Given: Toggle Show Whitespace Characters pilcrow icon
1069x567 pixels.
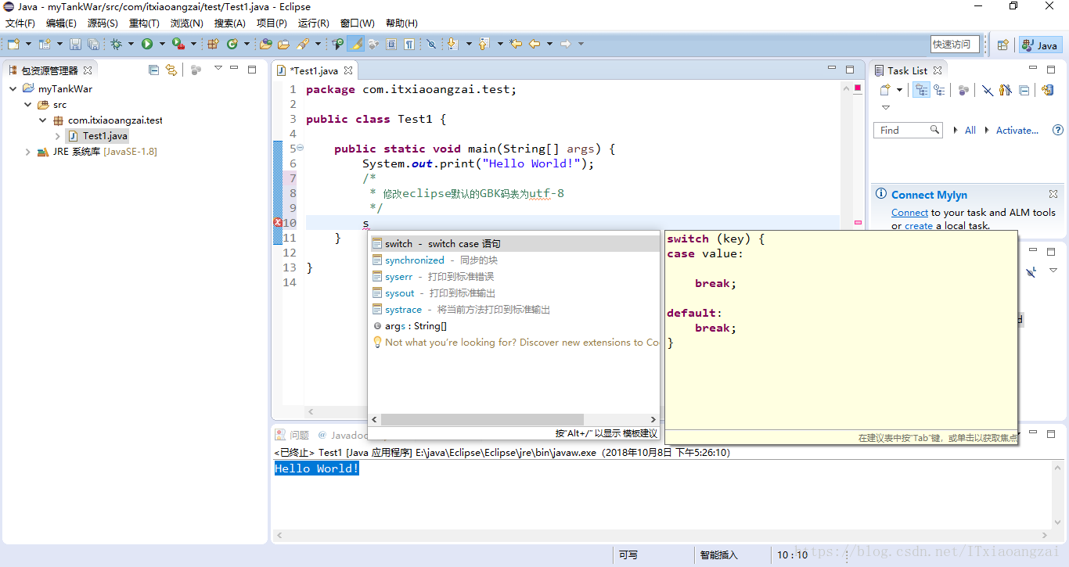Looking at the screenshot, I should 409,45.
